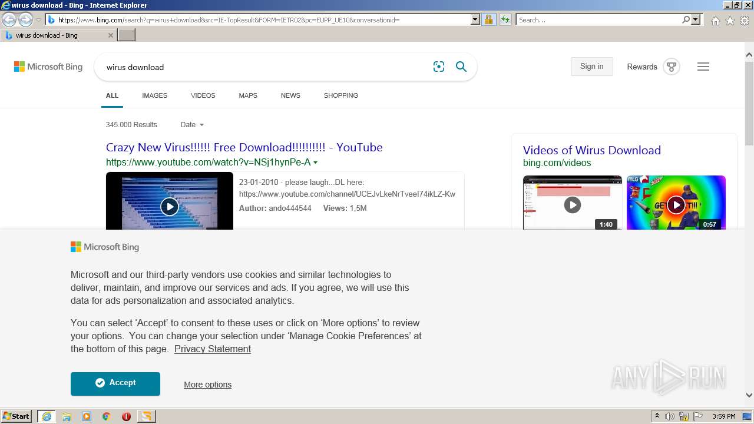Switch to the NEWS tab
The height and width of the screenshot is (424, 754).
click(290, 95)
